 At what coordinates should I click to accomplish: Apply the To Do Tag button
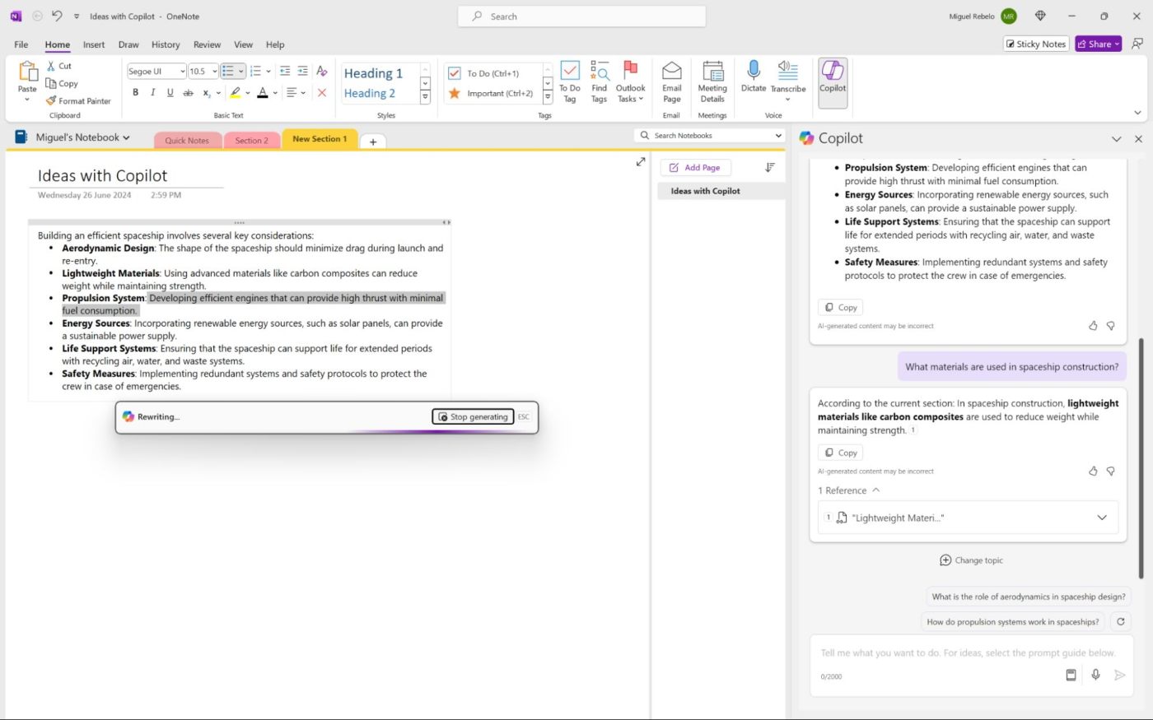[570, 81]
